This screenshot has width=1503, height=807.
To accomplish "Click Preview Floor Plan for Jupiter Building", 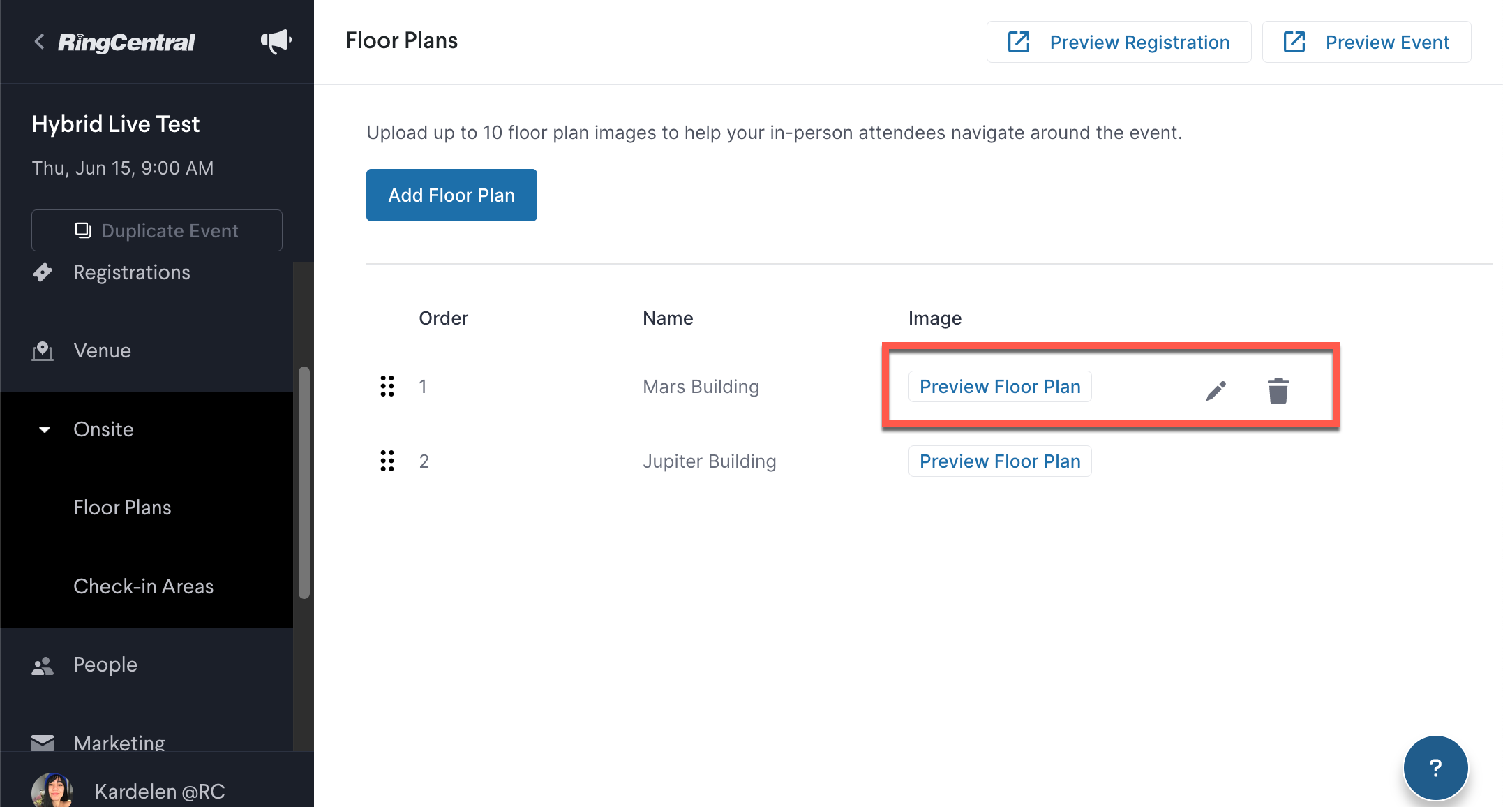I will [x=1000, y=461].
